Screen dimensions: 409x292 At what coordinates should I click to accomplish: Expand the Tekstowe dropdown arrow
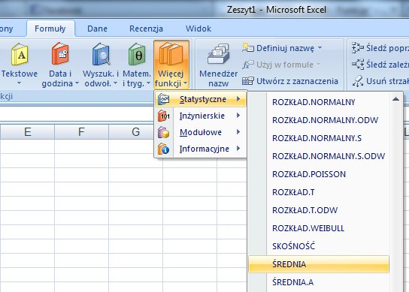click(x=19, y=83)
